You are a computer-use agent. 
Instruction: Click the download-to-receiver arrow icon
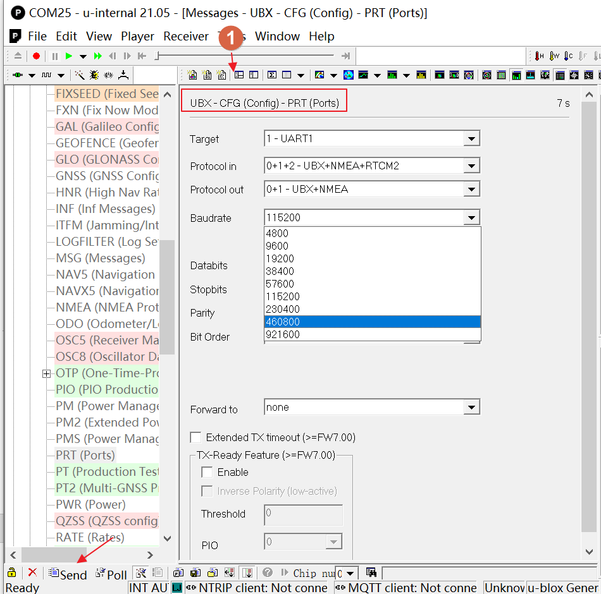[123, 75]
